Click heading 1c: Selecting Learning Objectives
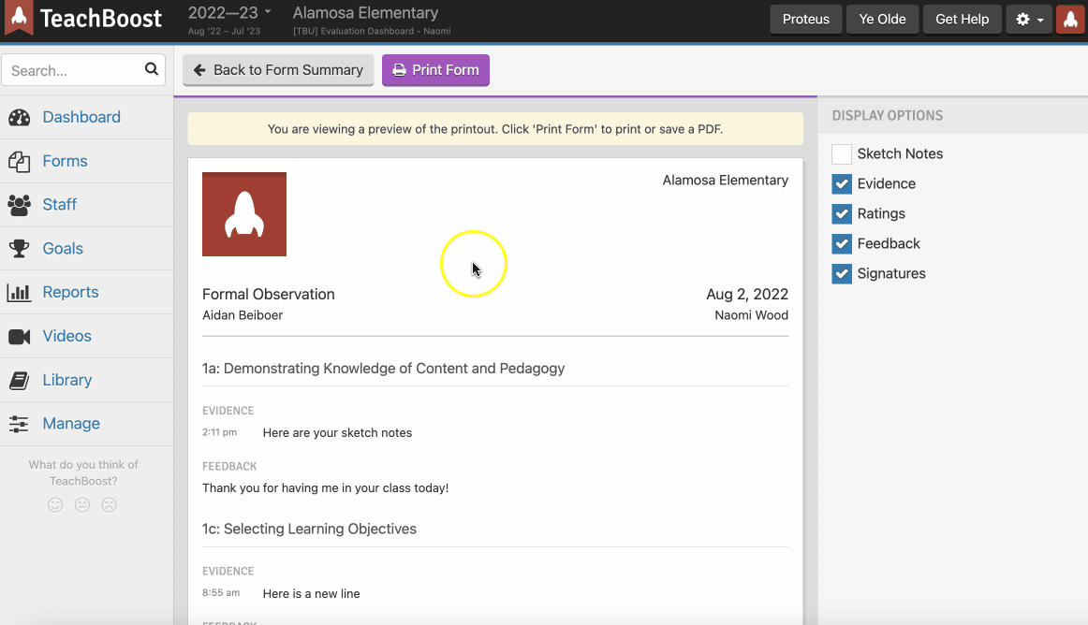The image size is (1088, 625). point(310,529)
